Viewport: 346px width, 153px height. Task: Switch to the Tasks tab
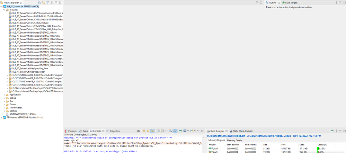83,131
